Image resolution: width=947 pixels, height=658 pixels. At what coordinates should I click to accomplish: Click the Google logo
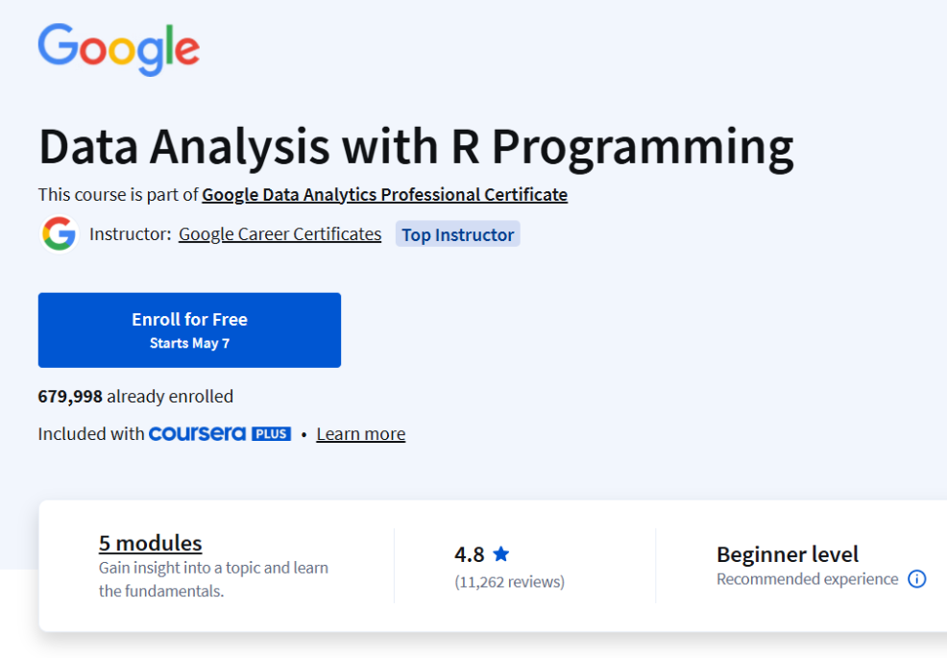118,49
